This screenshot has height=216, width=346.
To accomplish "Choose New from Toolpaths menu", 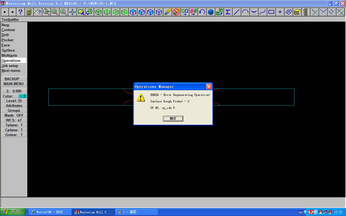I will coord(5,25).
